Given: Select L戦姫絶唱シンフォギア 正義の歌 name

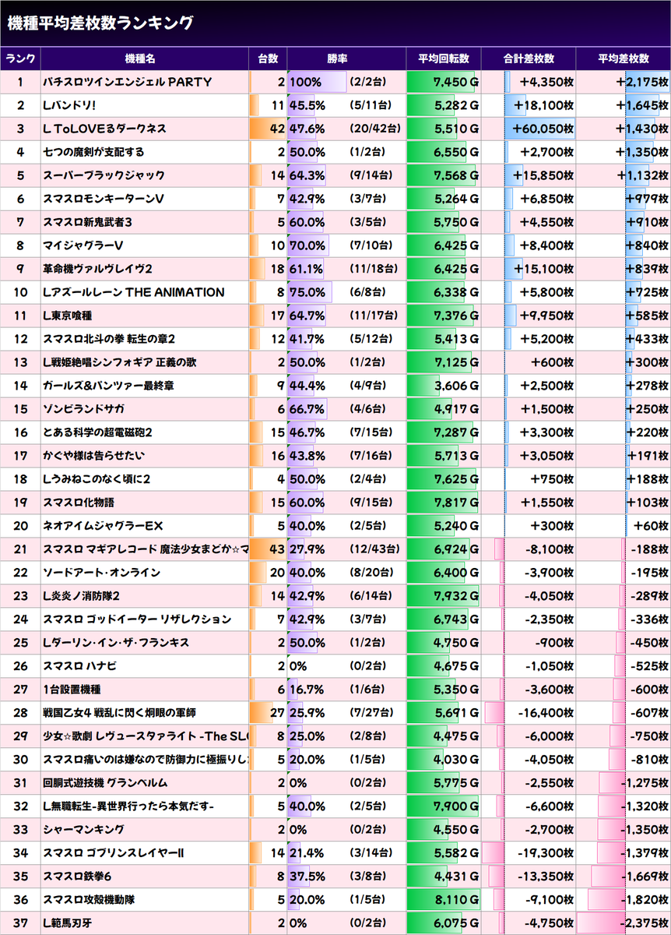Looking at the screenshot, I should (x=119, y=362).
